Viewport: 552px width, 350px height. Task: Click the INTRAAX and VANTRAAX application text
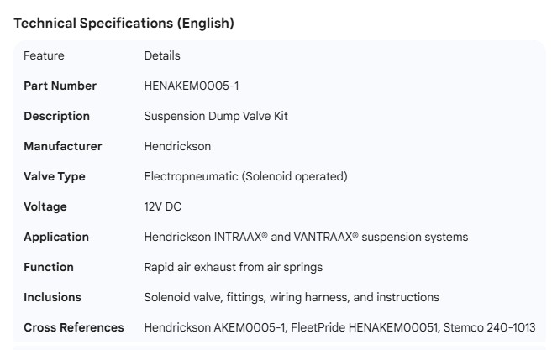click(306, 237)
